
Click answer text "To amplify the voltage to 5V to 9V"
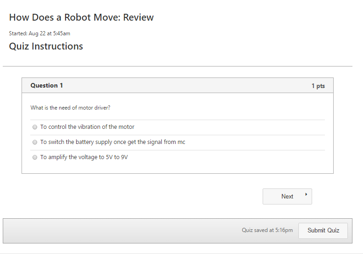(x=84, y=157)
